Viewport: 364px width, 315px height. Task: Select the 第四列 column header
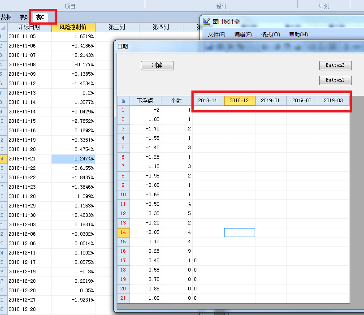(161, 27)
